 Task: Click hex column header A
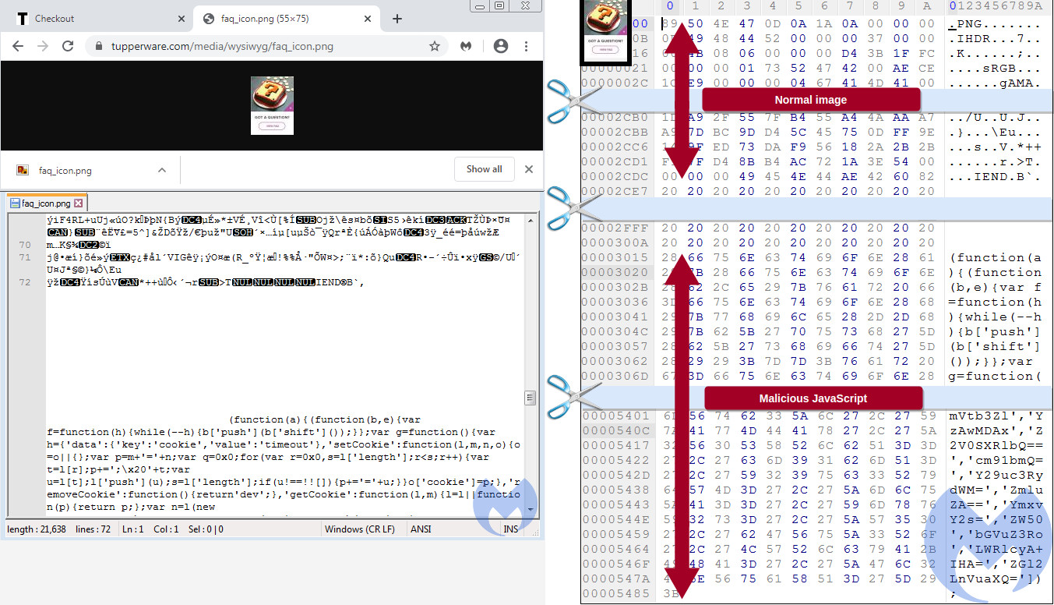tap(926, 7)
